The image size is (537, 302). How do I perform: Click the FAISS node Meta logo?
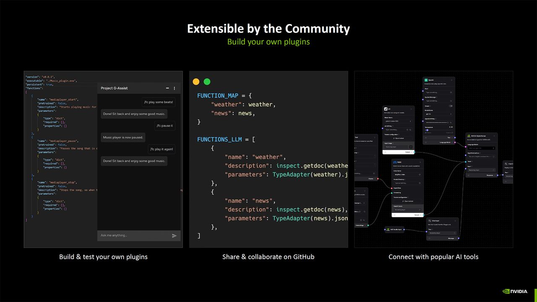coord(395,162)
